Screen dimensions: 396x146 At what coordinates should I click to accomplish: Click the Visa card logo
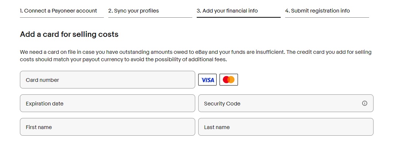[207, 80]
